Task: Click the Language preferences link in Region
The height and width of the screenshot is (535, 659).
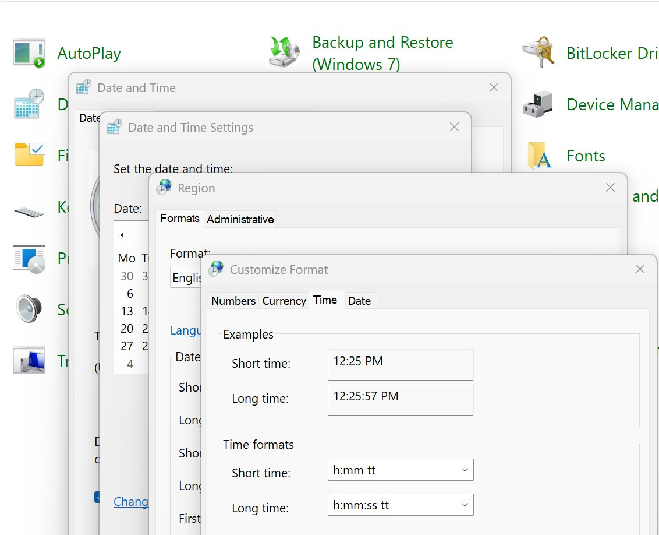Action: 185,330
